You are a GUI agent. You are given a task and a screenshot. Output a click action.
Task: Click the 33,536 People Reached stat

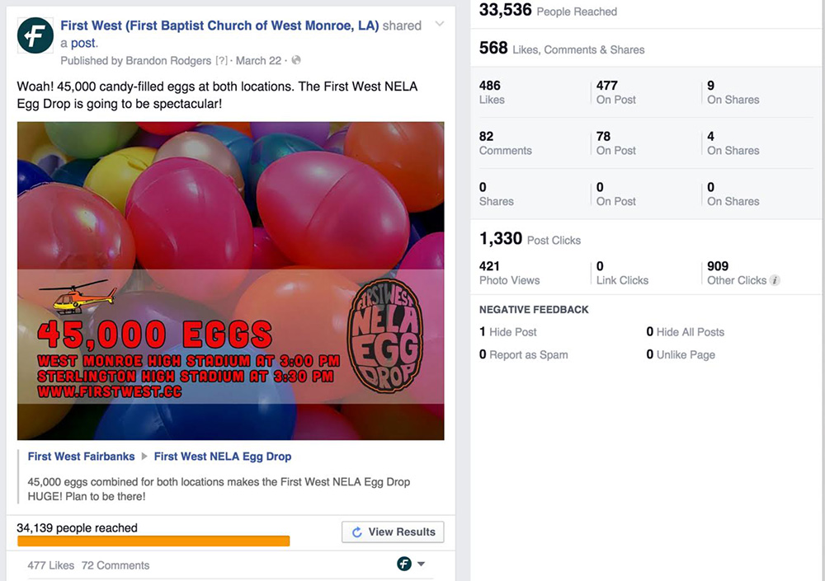548,11
